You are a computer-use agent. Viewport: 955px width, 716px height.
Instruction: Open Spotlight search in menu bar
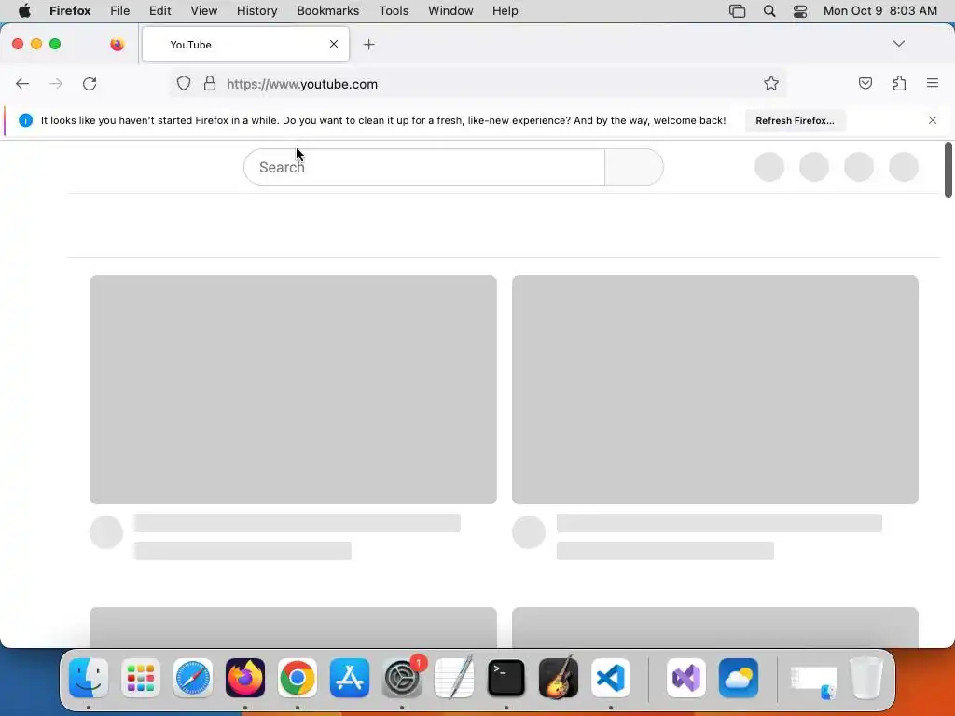click(x=769, y=11)
